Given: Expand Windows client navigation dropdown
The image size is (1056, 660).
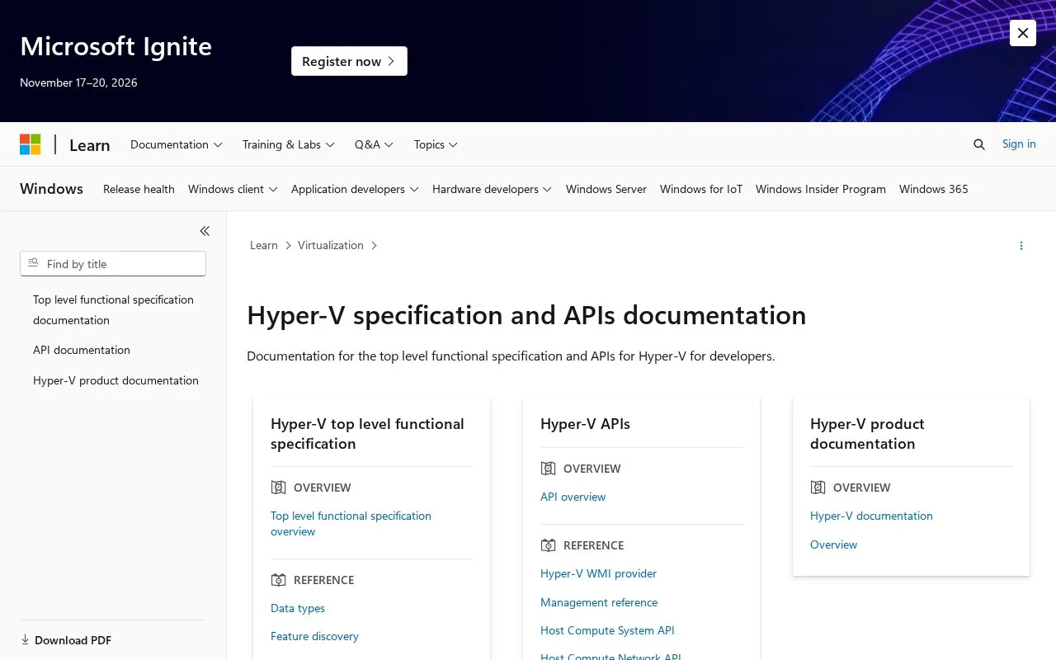Looking at the screenshot, I should pyautogui.click(x=233, y=189).
